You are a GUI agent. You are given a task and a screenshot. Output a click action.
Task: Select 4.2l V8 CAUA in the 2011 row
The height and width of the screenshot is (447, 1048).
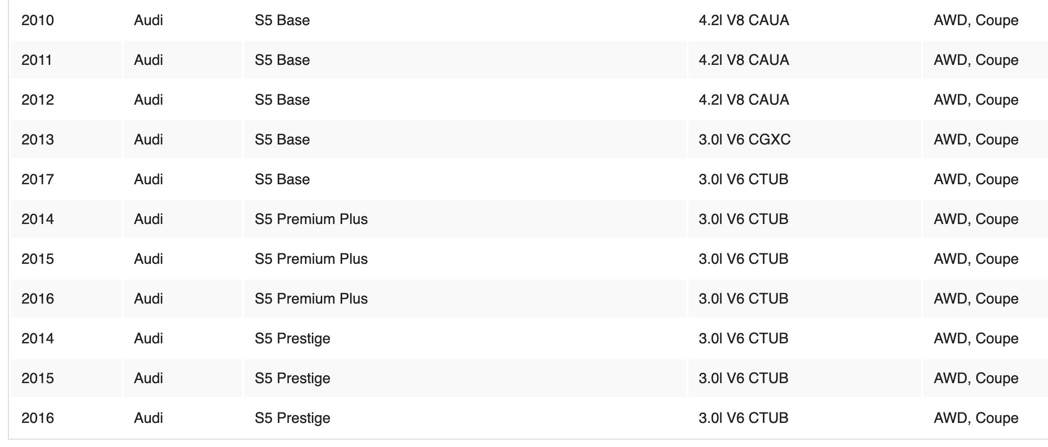(x=744, y=60)
